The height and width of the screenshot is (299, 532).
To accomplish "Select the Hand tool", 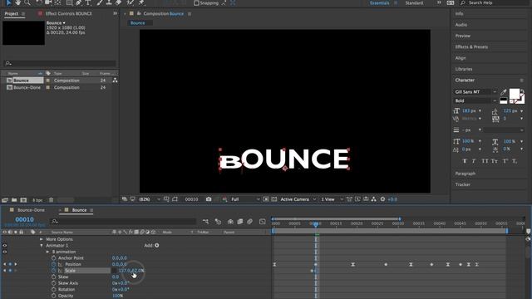I will click(x=17, y=2).
